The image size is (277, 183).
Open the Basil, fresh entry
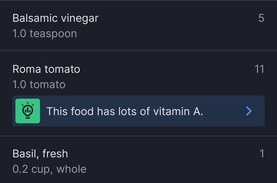tap(138, 159)
